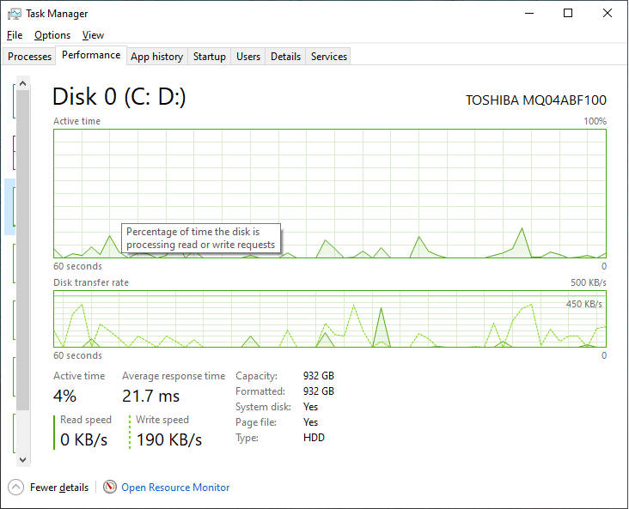The image size is (629, 509).
Task: Select the App history tab
Action: point(156,57)
